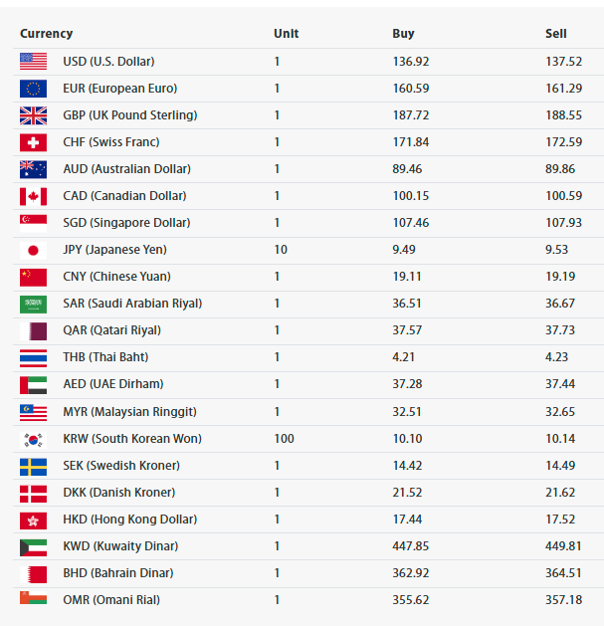Viewport: 604px width, 626px height.
Task: Click the Kuwait flag icon
Action: click(x=33, y=547)
